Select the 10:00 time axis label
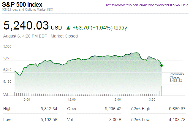This screenshot has height=124, width=190. coord(26,99)
